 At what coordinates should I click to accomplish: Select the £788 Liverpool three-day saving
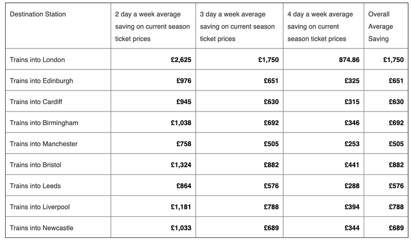[x=271, y=207]
